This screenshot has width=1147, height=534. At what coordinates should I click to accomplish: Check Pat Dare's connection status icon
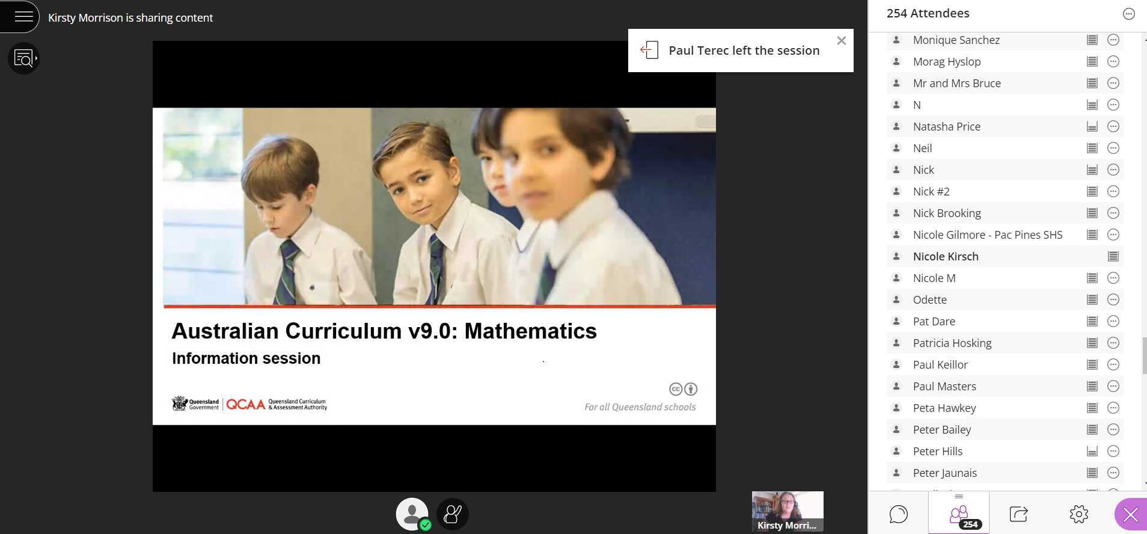[1092, 321]
